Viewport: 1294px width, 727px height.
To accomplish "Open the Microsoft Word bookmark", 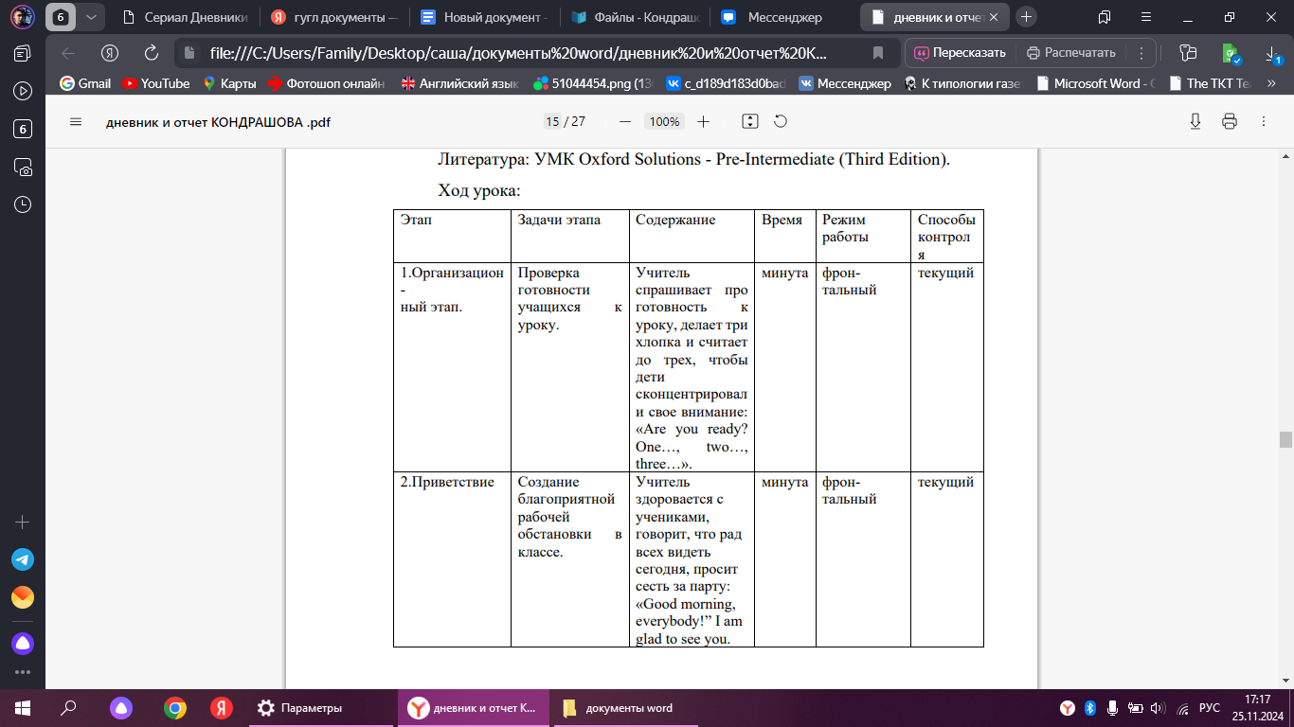I will coord(1096,83).
